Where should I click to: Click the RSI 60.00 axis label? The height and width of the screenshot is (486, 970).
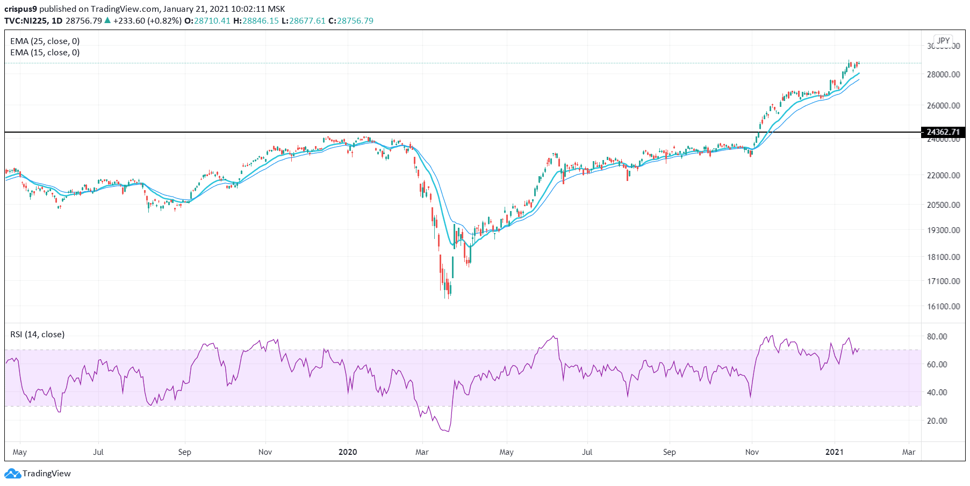pos(937,364)
